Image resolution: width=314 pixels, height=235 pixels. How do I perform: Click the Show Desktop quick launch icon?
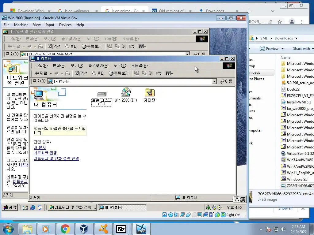pyautogui.click(x=25, y=208)
